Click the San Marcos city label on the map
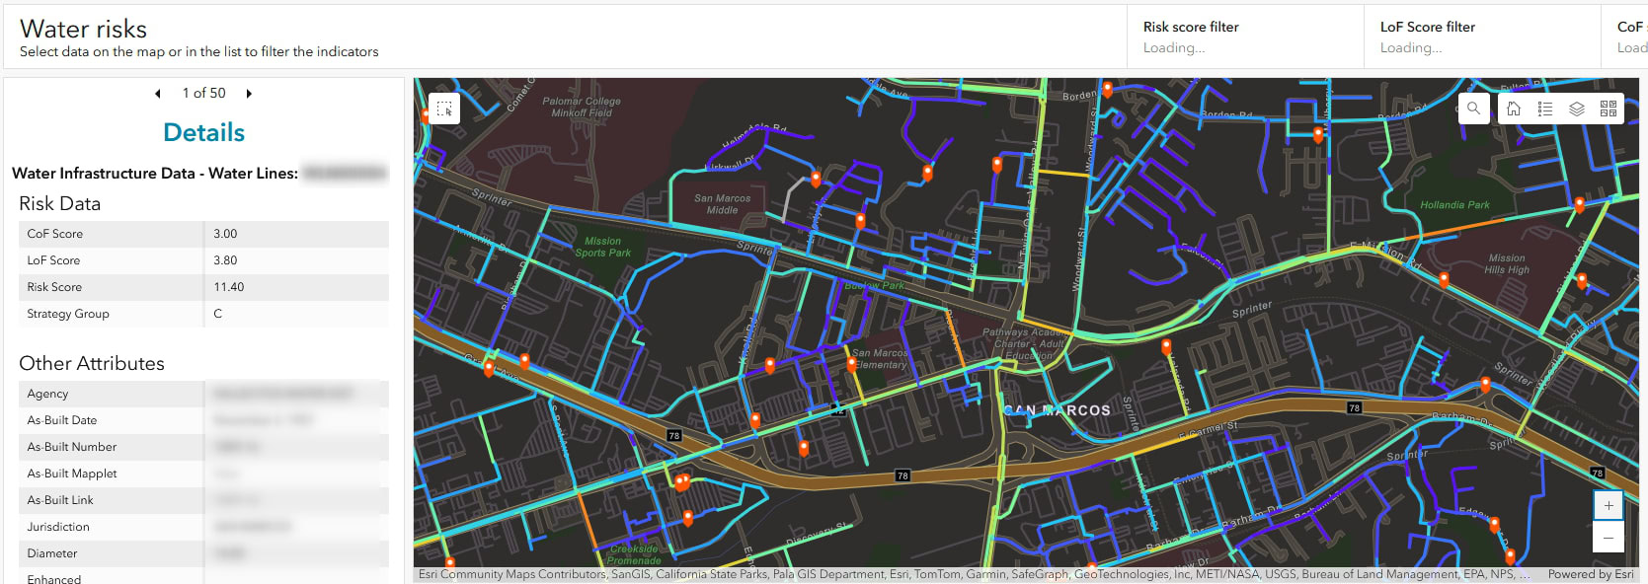This screenshot has width=1648, height=584. pyautogui.click(x=1057, y=410)
